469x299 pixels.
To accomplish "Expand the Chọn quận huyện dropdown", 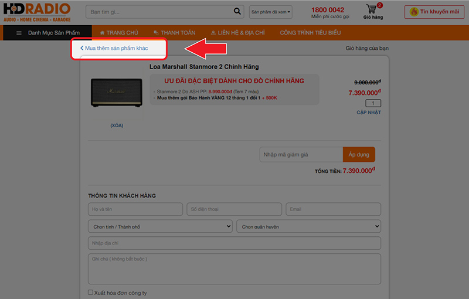I will point(308,226).
